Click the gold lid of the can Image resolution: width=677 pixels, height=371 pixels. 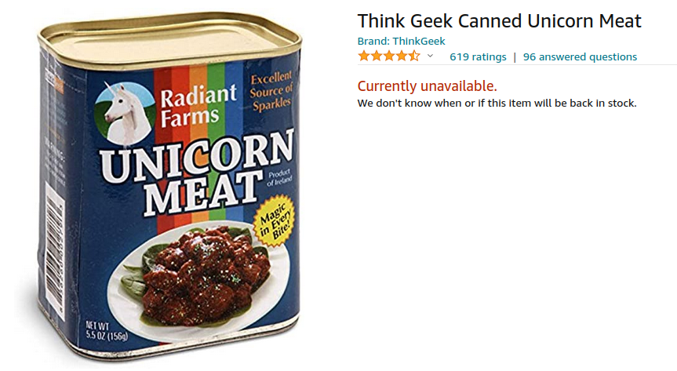[169, 40]
